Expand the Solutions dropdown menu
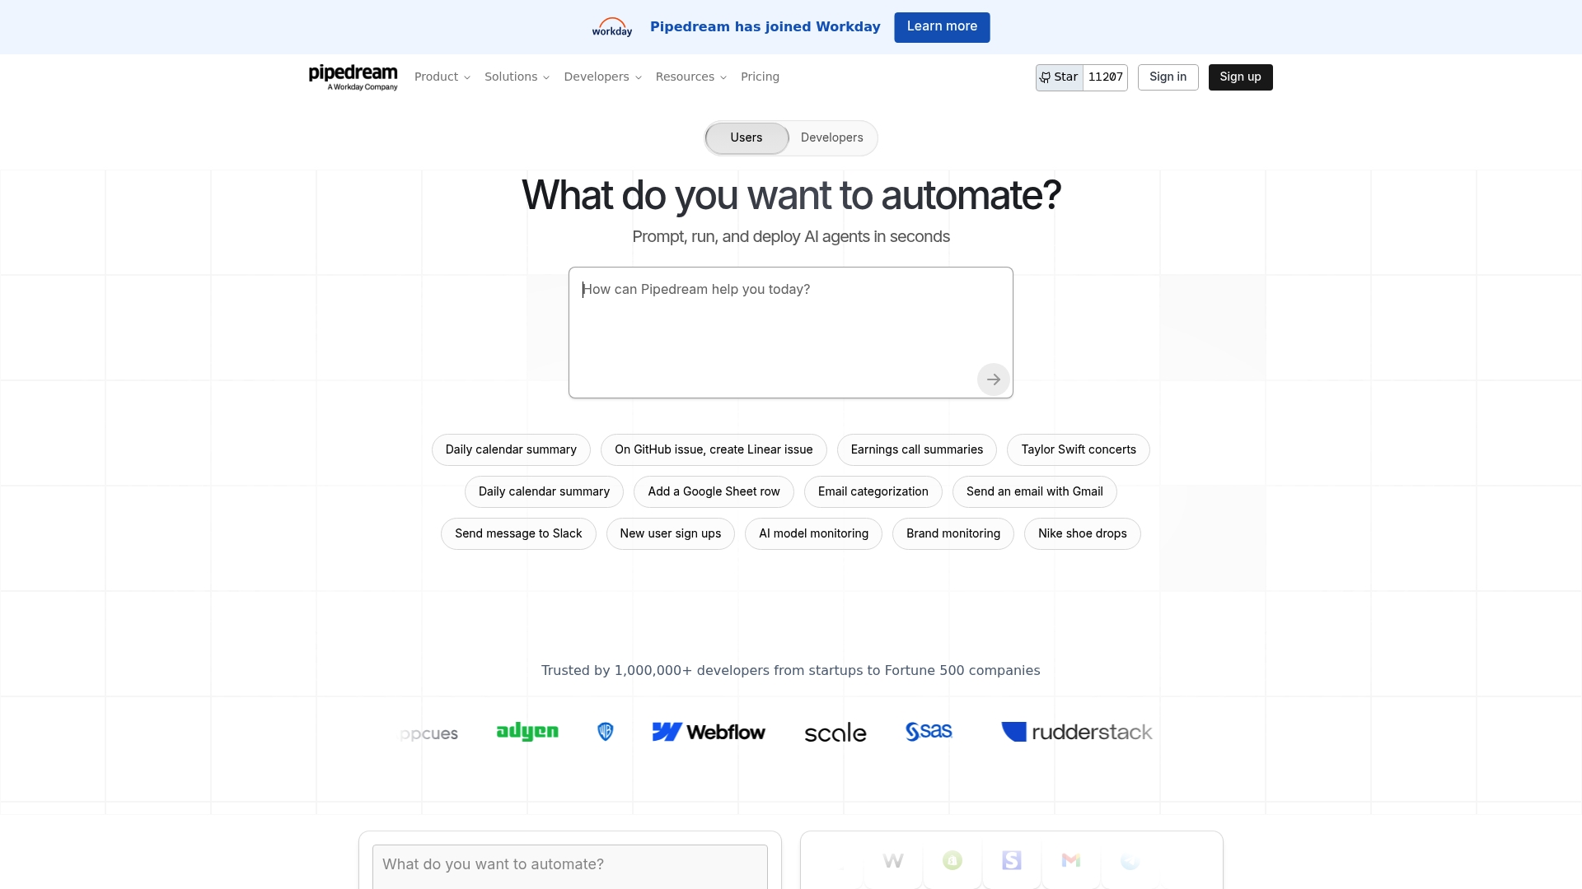This screenshot has width=1582, height=889. coord(517,77)
